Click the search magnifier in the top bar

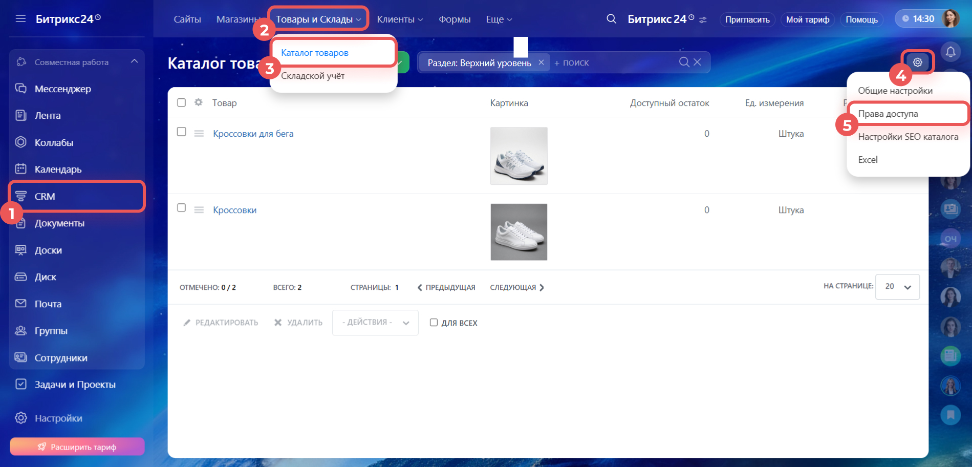pos(611,19)
